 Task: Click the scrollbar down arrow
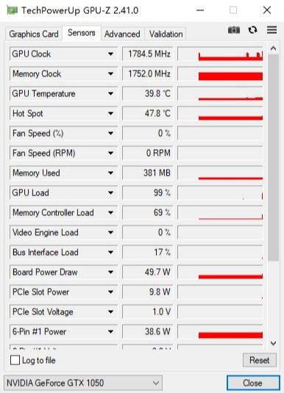[273, 343]
